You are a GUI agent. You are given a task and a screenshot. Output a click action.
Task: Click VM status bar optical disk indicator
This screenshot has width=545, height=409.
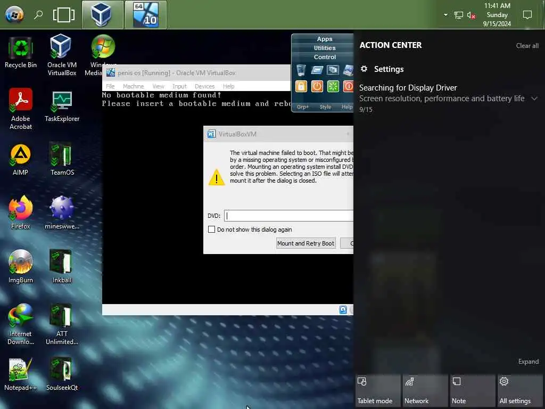pyautogui.click(x=343, y=309)
